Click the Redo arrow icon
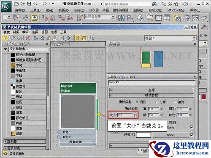 pyautogui.click(x=45, y=4)
